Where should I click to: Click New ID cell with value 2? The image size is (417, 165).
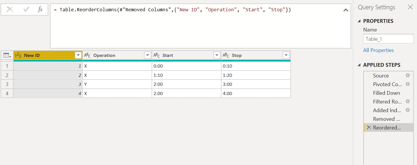48,75
